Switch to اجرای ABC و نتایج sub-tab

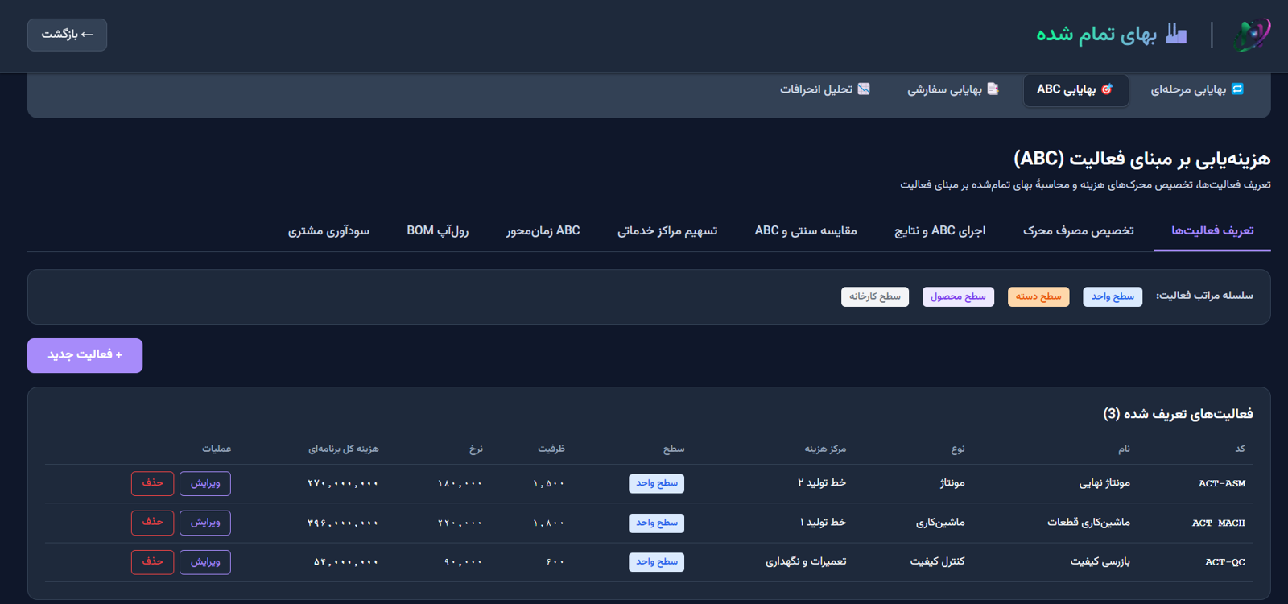(x=939, y=231)
